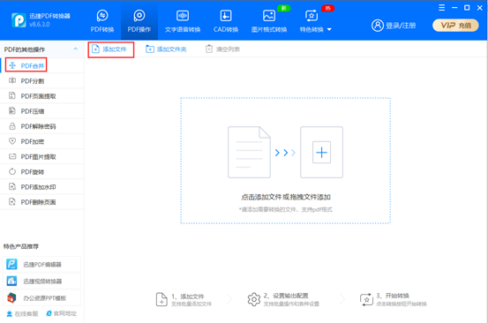
Task: Collapse the PDF的其他操作 section
Action: click(75, 49)
